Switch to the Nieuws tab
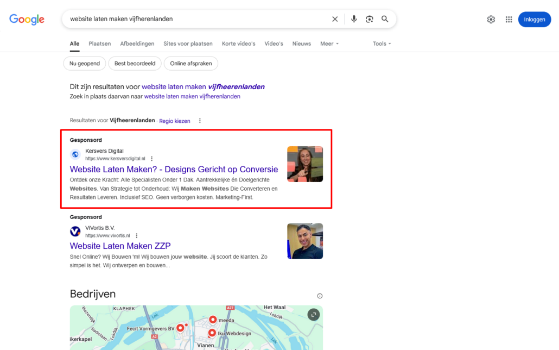 pyautogui.click(x=302, y=43)
